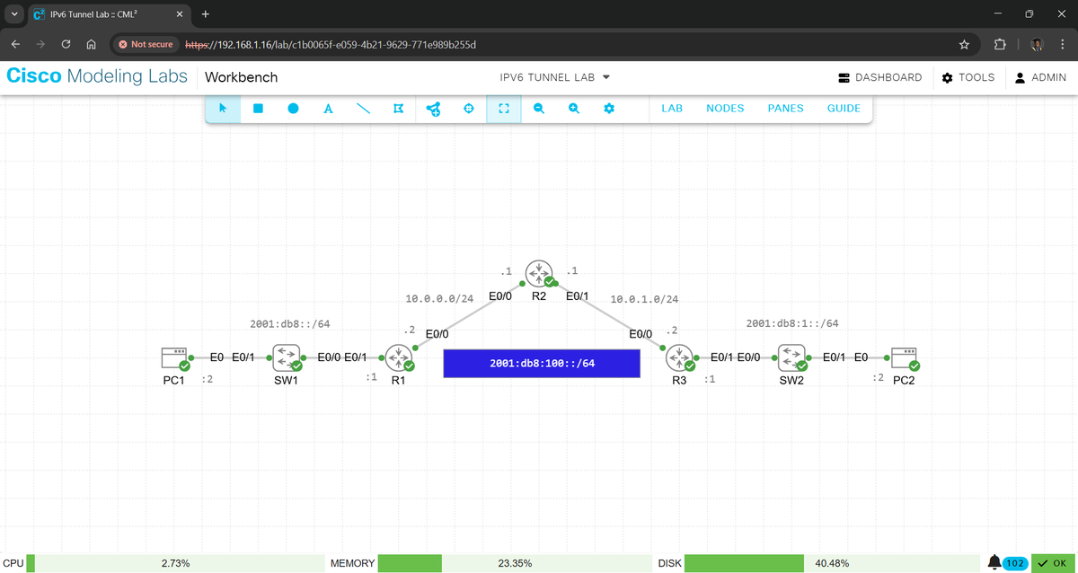Image resolution: width=1078 pixels, height=573 pixels.
Task: Select the R3 router node
Action: coord(680,359)
